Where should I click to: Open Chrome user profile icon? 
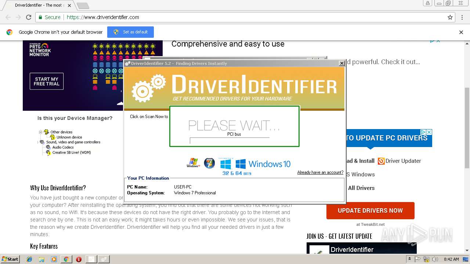428,3
